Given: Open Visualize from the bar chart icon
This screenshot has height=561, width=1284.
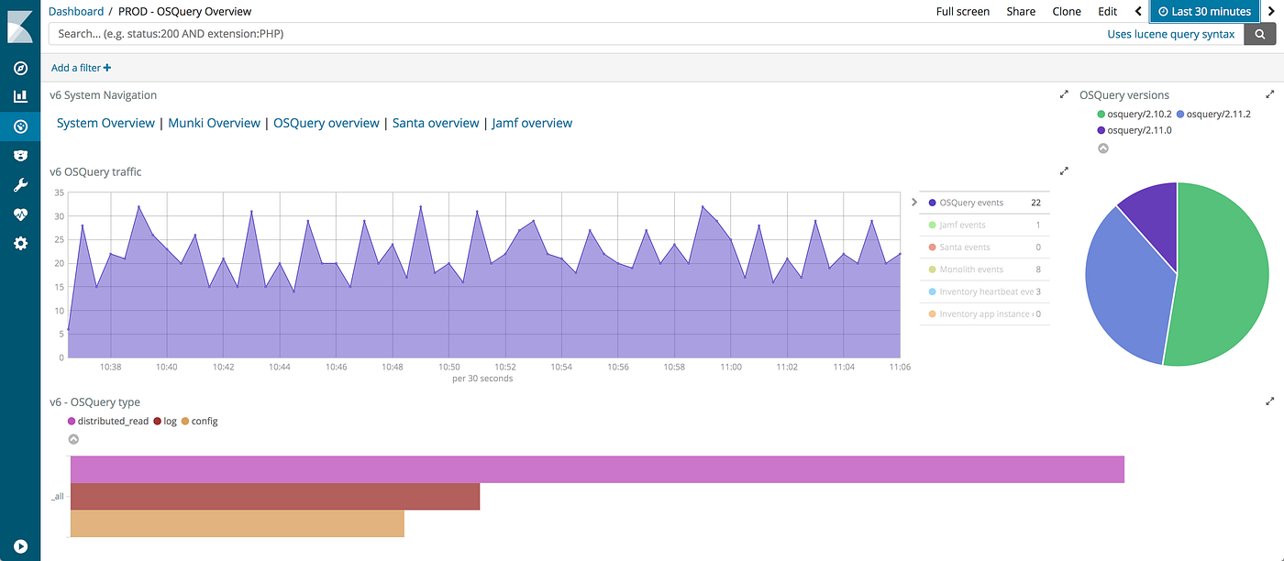Looking at the screenshot, I should [20, 96].
